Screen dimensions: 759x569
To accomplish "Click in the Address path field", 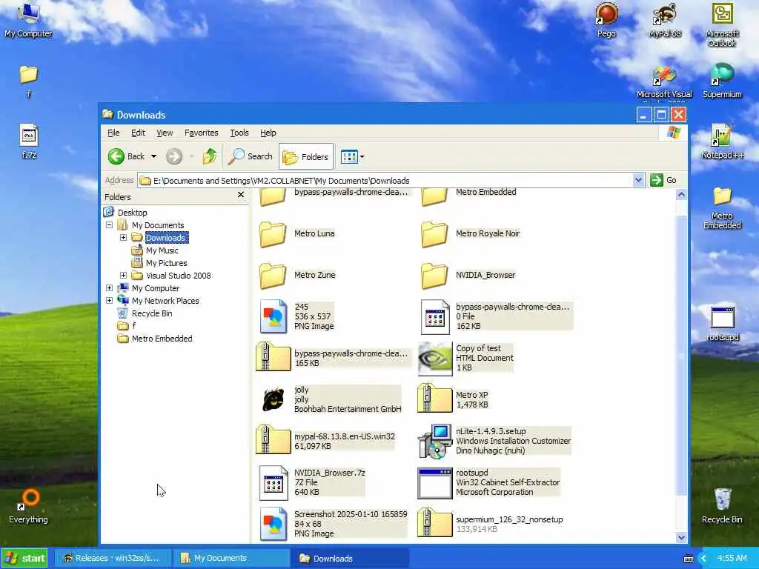I will click(385, 181).
